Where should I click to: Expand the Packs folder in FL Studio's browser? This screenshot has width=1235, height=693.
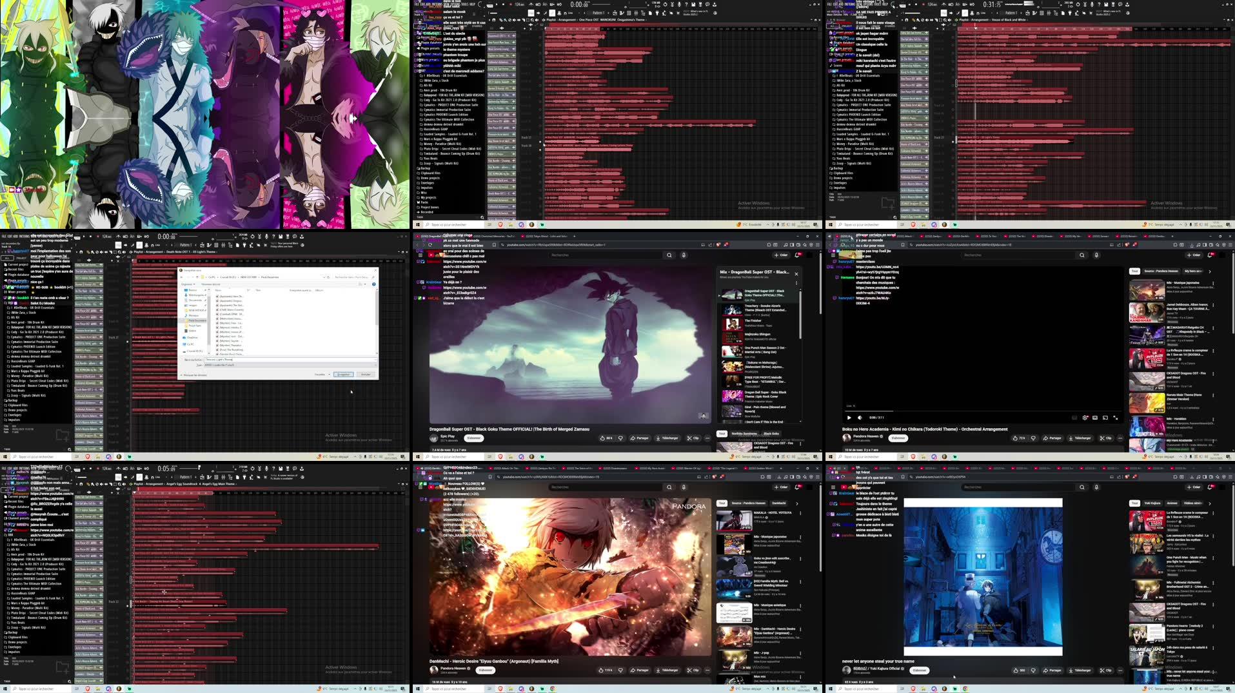pyautogui.click(x=424, y=202)
